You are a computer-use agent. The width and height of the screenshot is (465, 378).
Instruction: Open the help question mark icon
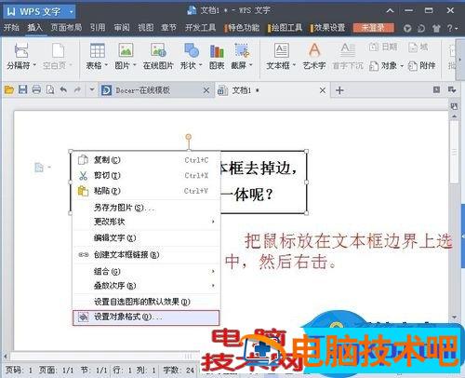point(450,28)
